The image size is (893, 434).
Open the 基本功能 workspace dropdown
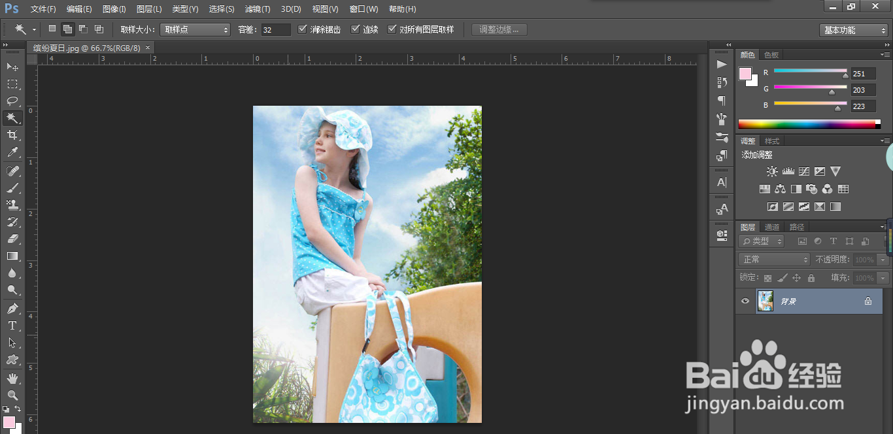point(854,30)
